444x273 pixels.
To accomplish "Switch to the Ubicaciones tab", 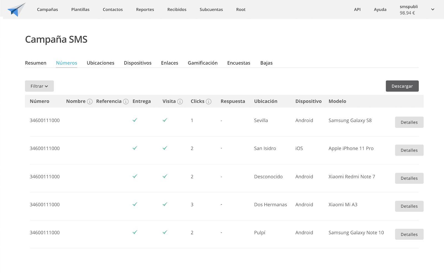I will [x=100, y=63].
